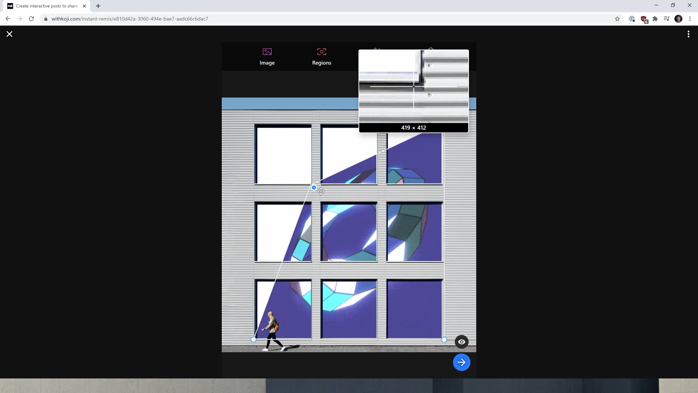Click the withkoji.com address bar
The height and width of the screenshot is (393, 698).
click(x=327, y=19)
